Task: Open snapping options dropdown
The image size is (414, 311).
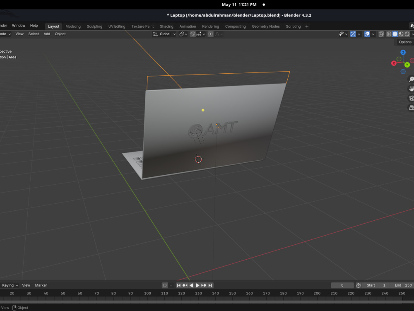Action: pos(201,34)
